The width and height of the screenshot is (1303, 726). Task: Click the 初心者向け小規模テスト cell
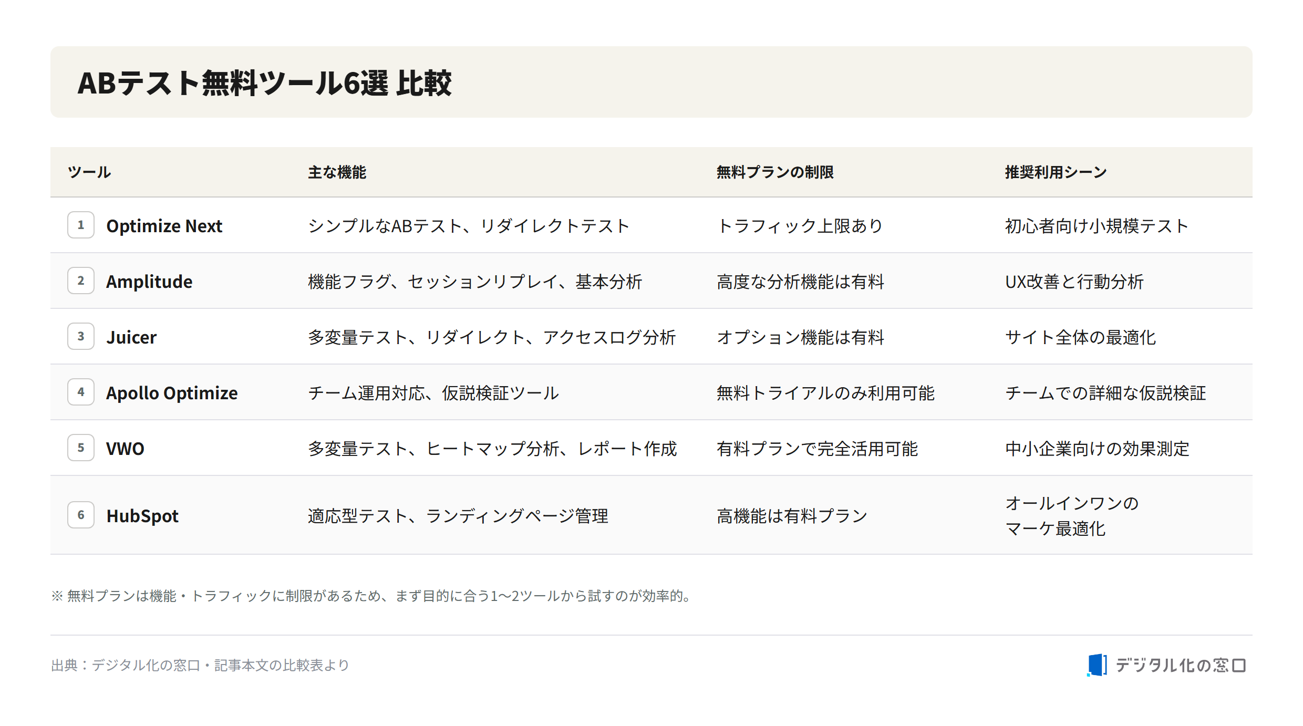click(x=1097, y=226)
